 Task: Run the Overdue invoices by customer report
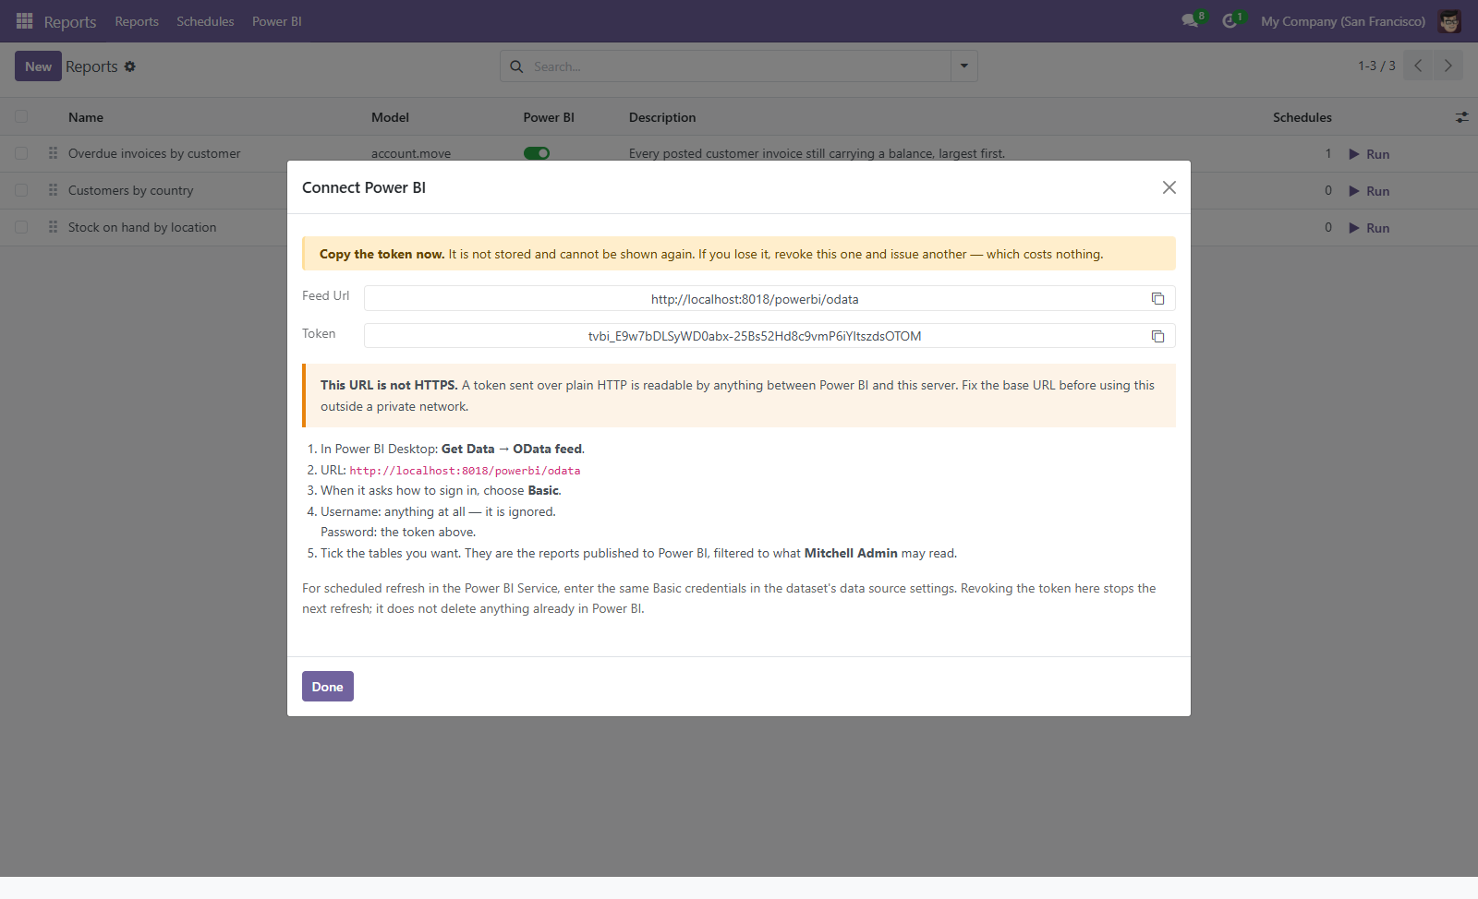1369,154
